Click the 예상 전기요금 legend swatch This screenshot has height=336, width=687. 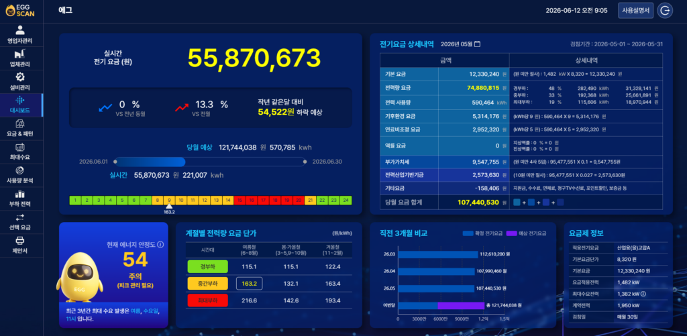pos(511,233)
